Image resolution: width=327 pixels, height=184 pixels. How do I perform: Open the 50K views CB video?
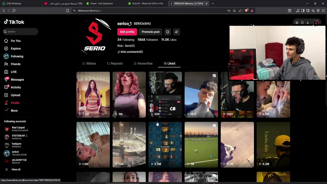165,95
